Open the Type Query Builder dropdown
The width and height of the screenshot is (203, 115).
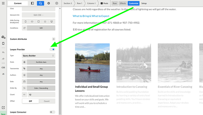39,56
